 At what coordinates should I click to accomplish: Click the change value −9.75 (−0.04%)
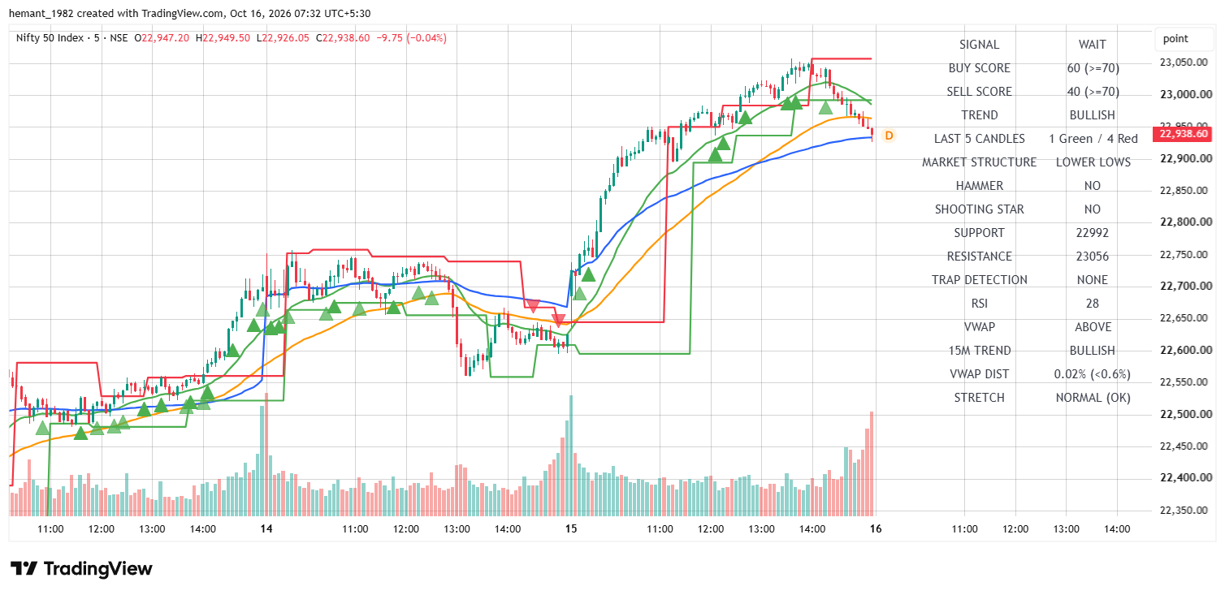coord(412,38)
